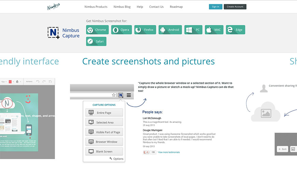The image size is (297, 170).
Task: Click the Nimbus logo in header
Action: pyautogui.click(x=53, y=7)
